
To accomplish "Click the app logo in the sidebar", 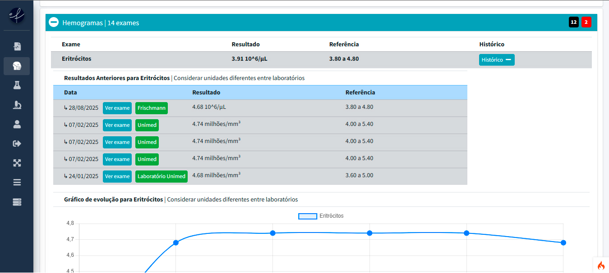I will click(x=17, y=16).
